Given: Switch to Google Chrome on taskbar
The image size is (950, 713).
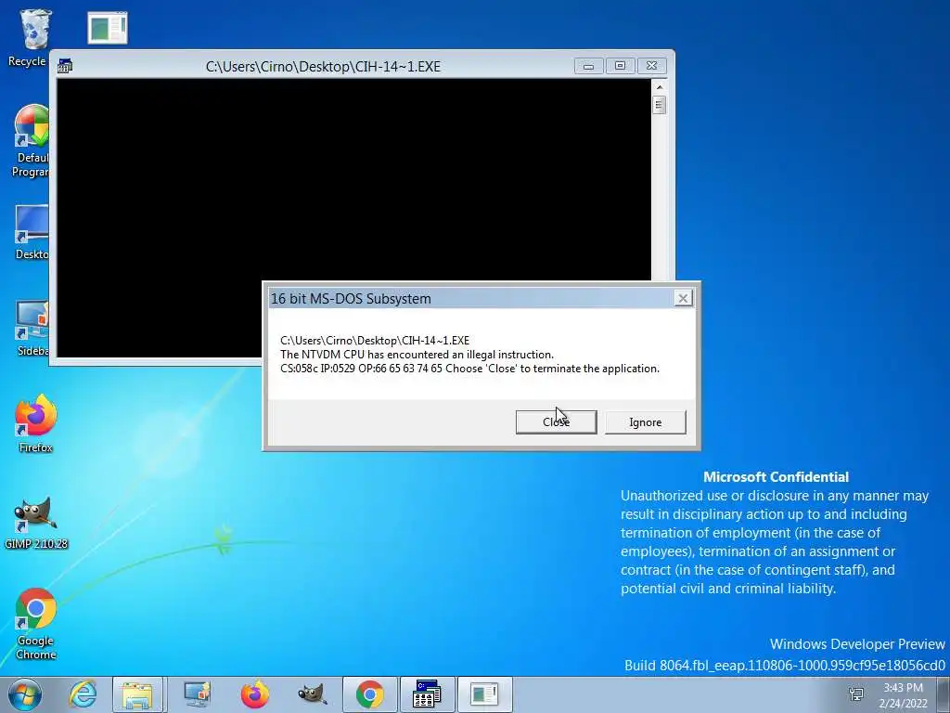Looking at the screenshot, I should (x=369, y=694).
